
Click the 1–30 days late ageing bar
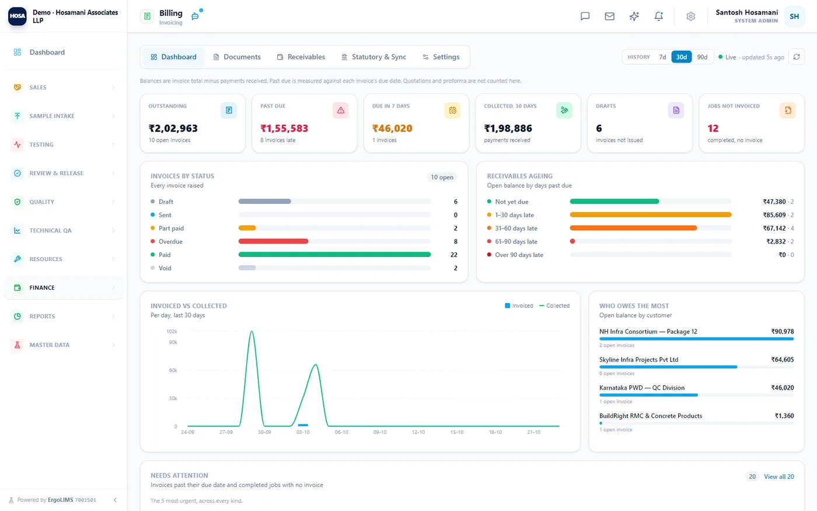click(651, 215)
